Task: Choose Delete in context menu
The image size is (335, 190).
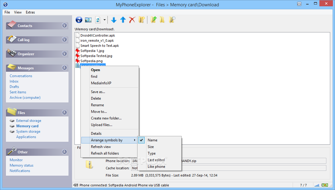Action: coord(109,98)
